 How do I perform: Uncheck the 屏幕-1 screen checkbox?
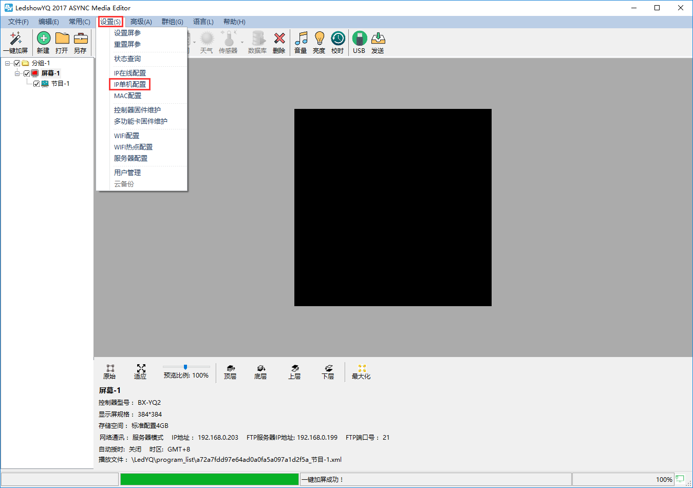[27, 73]
